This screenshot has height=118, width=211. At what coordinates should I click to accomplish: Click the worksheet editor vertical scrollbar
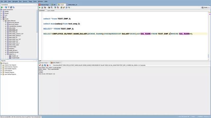tap(208, 56)
